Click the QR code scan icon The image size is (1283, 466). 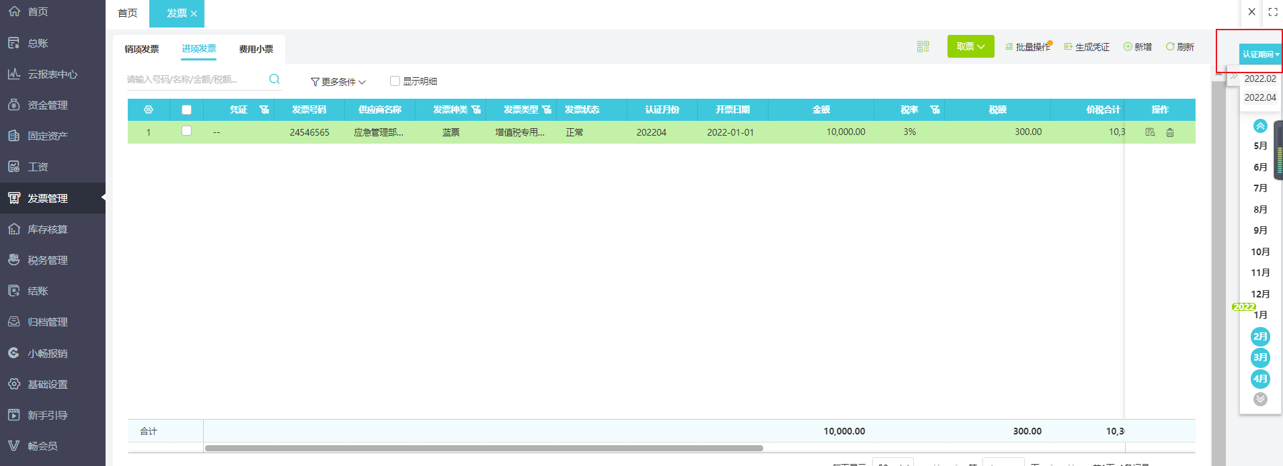pos(923,46)
